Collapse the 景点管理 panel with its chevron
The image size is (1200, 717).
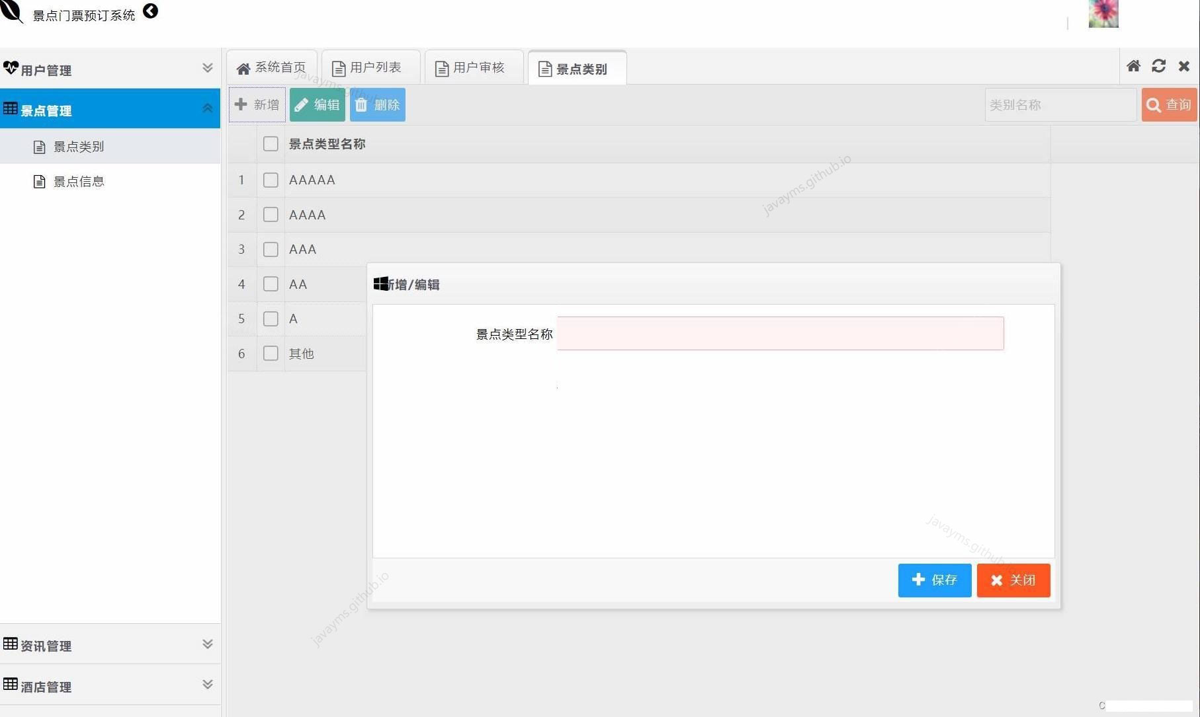[x=208, y=107]
